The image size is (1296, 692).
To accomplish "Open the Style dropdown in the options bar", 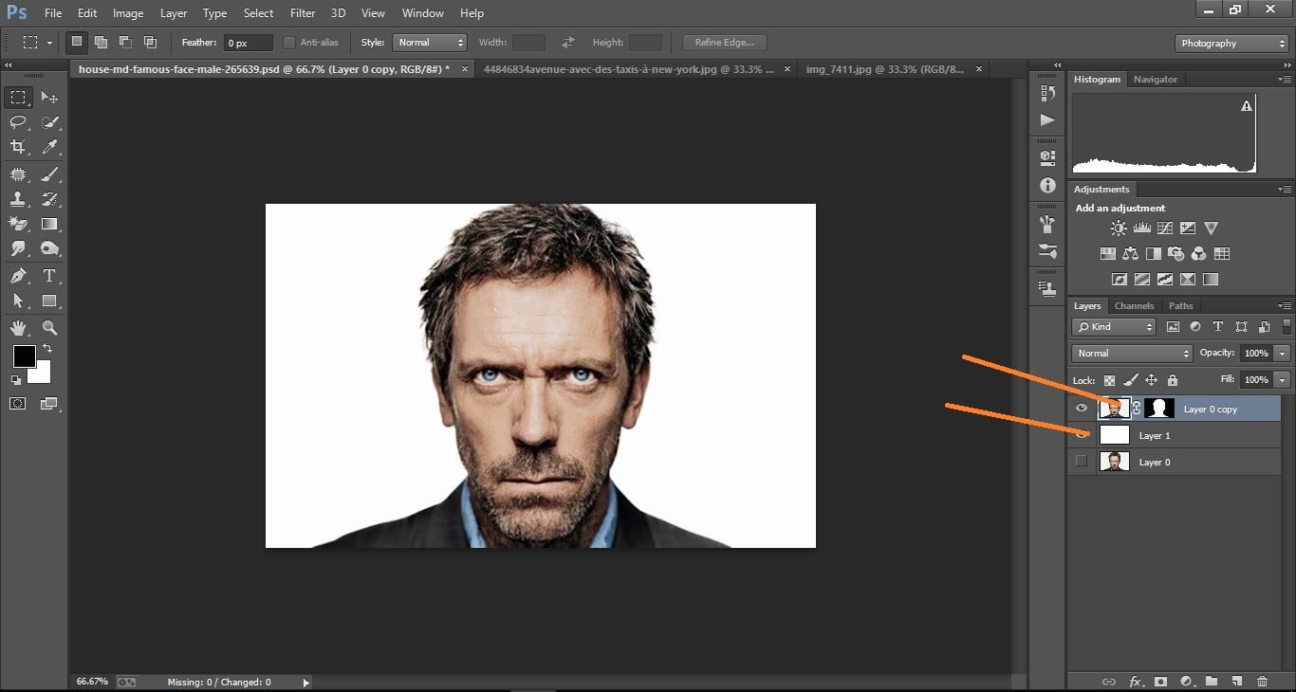I will tap(430, 42).
